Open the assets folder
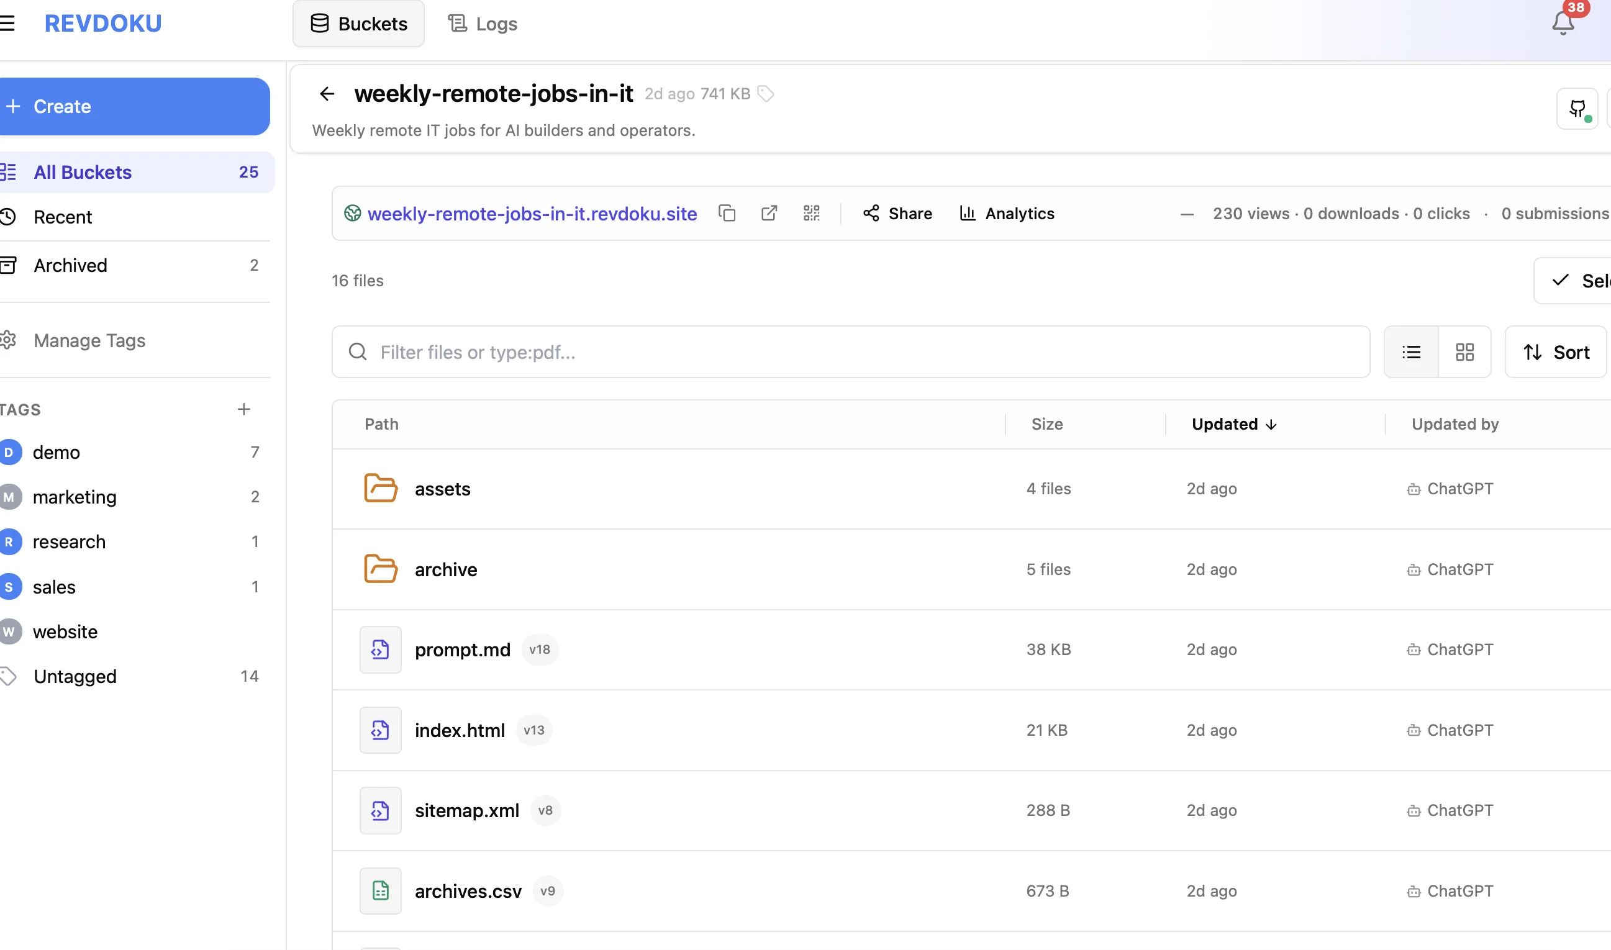 pyautogui.click(x=442, y=489)
